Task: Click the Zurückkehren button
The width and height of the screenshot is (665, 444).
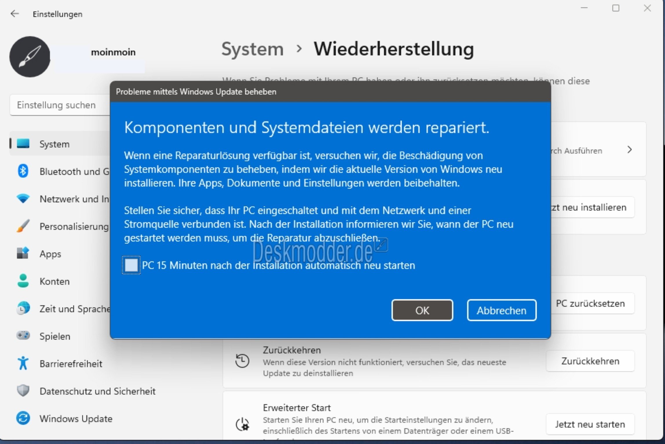Action: 590,361
